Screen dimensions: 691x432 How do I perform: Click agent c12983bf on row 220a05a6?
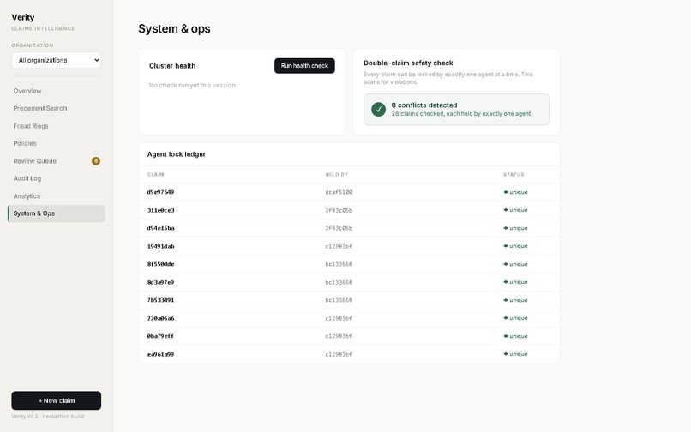[339, 318]
